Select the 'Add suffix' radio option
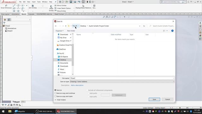Screen dimensions: 202x114 click(x=88, y=97)
